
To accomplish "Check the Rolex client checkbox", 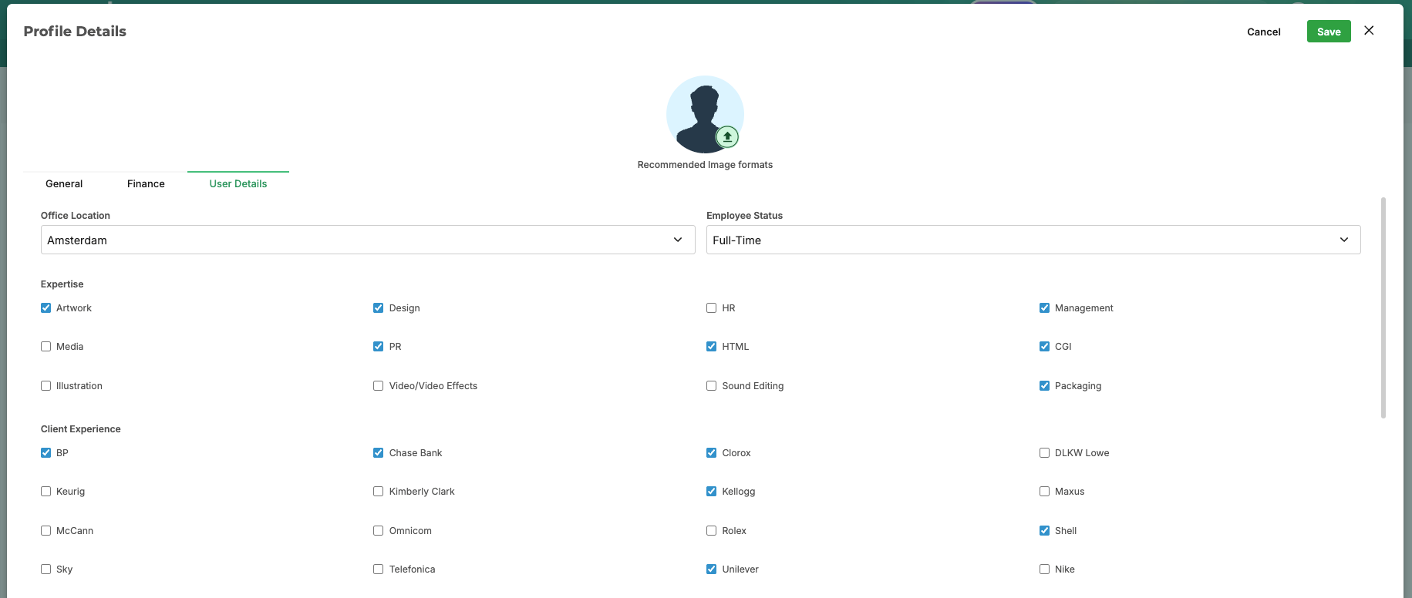I will 711,531.
